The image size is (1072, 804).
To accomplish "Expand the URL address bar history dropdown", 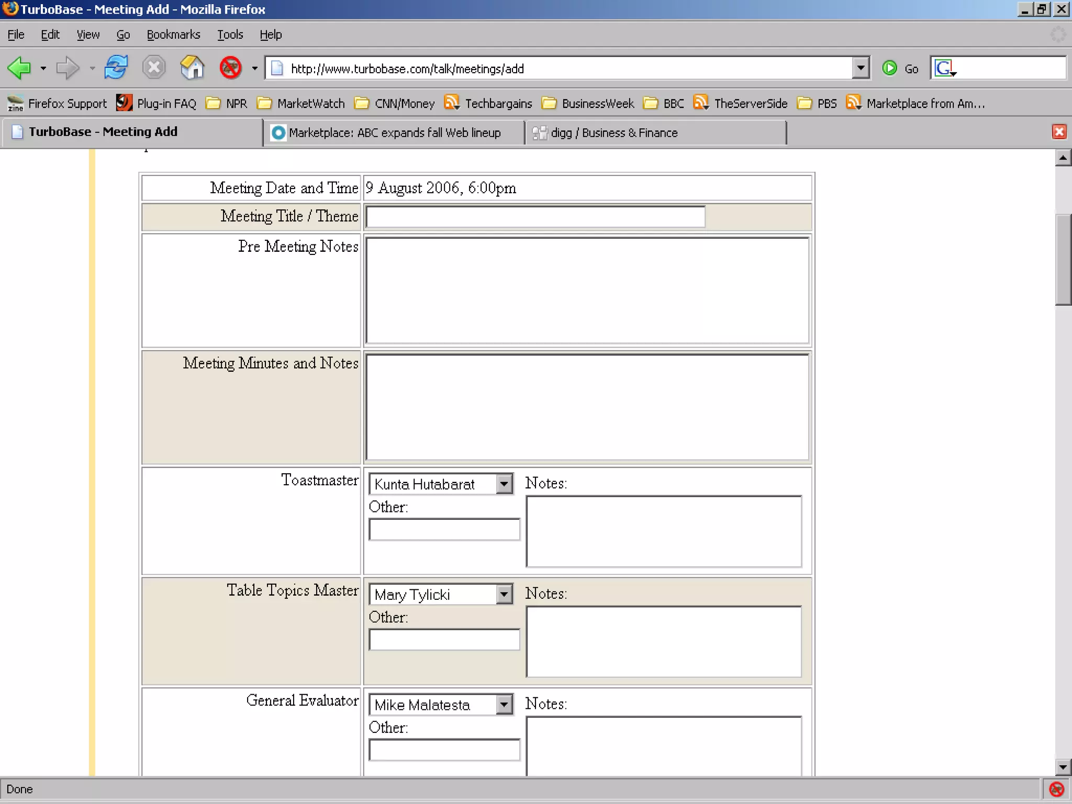I will tap(860, 68).
